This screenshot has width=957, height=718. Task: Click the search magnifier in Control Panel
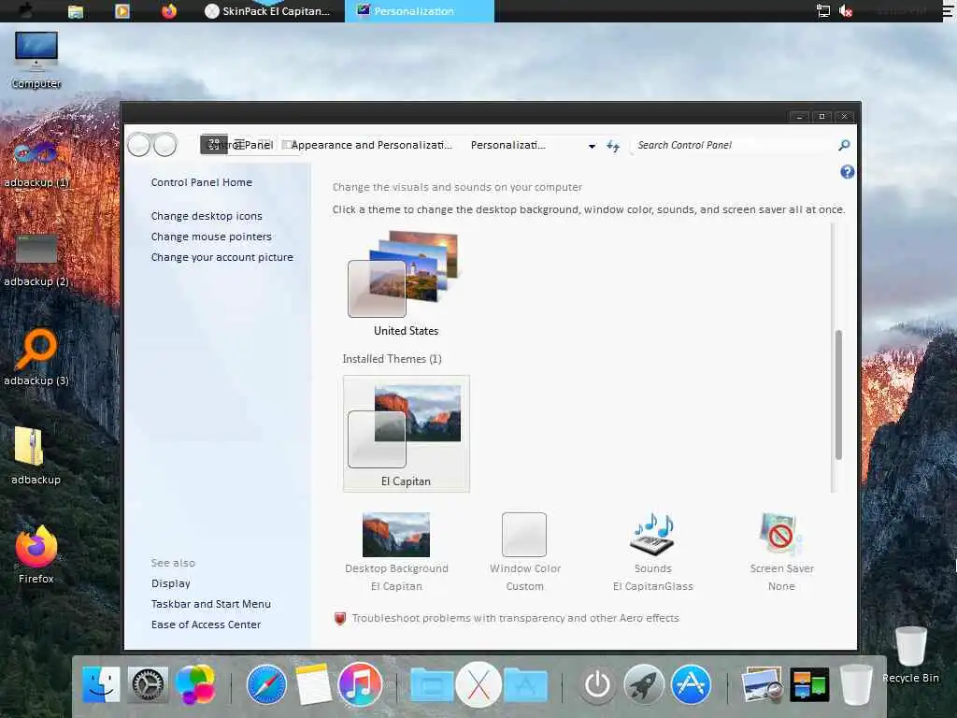point(844,145)
